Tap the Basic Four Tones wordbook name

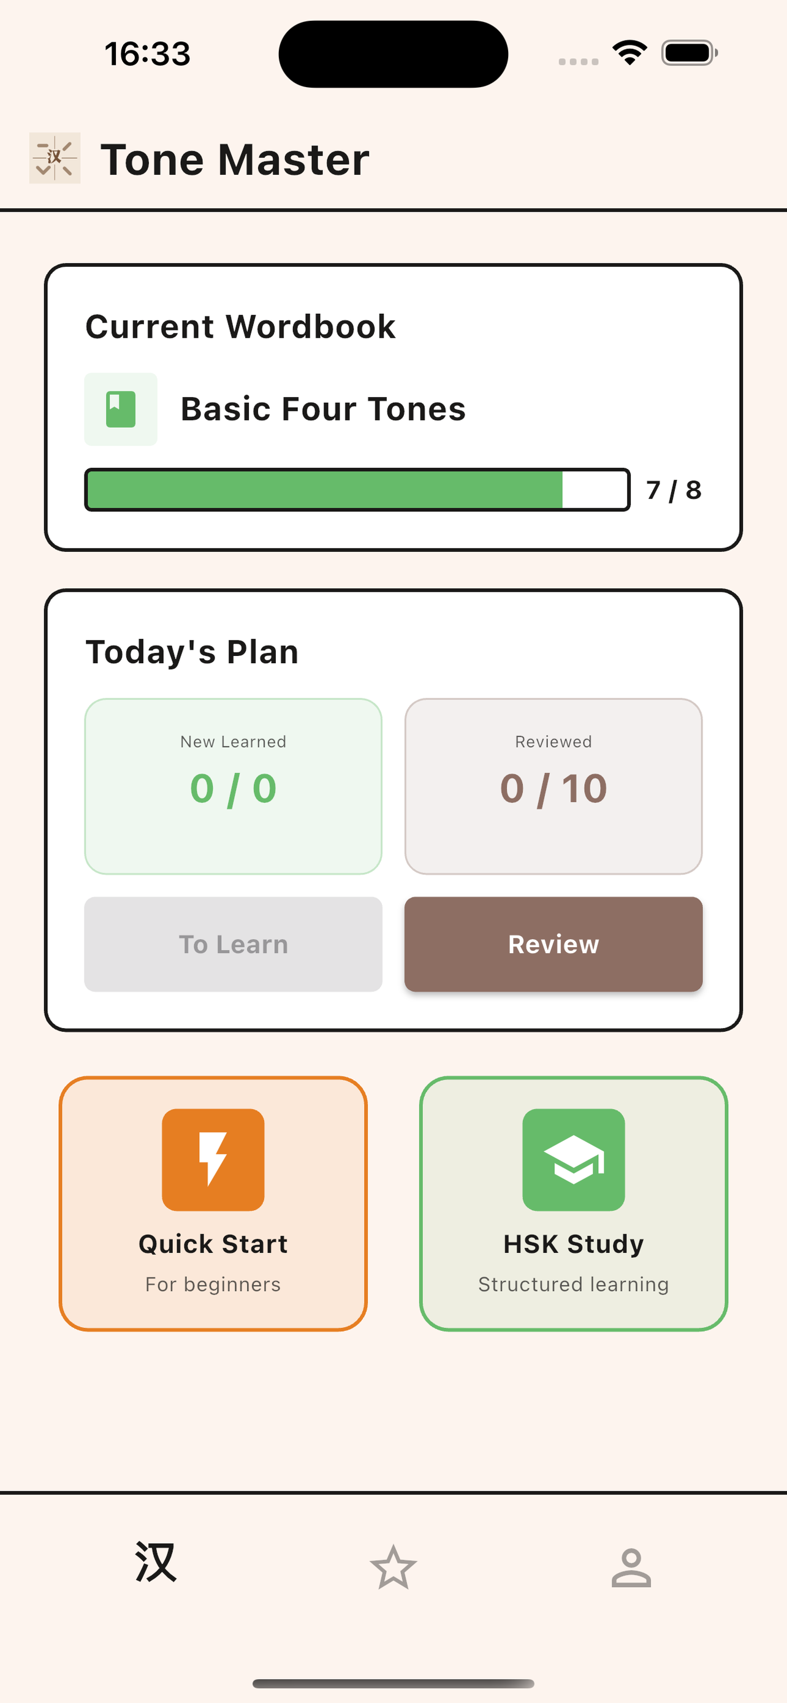click(x=323, y=410)
